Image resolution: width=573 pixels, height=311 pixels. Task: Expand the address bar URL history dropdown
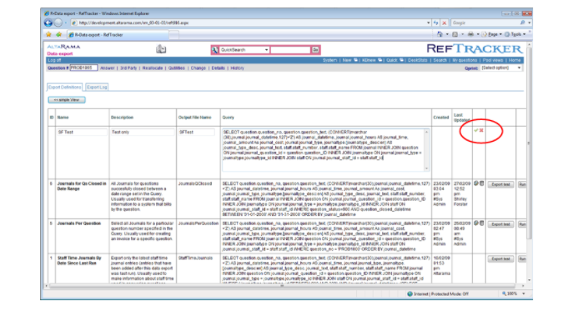428,23
